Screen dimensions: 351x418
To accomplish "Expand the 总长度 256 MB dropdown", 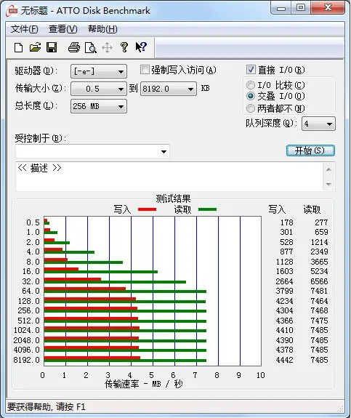I will coord(99,106).
